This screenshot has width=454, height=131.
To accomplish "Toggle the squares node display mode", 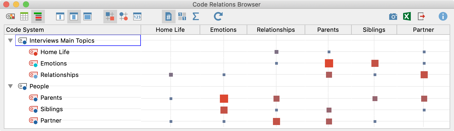I will coord(110,17).
